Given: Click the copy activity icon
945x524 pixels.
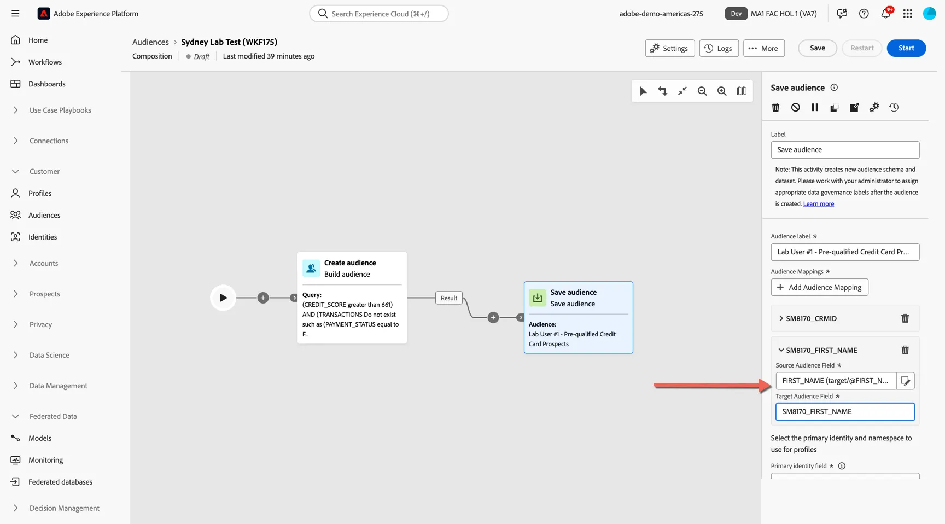Looking at the screenshot, I should tap(835, 107).
